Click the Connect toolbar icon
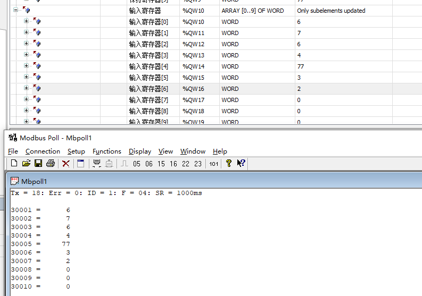The width and height of the screenshot is (422, 296). pyautogui.click(x=97, y=163)
